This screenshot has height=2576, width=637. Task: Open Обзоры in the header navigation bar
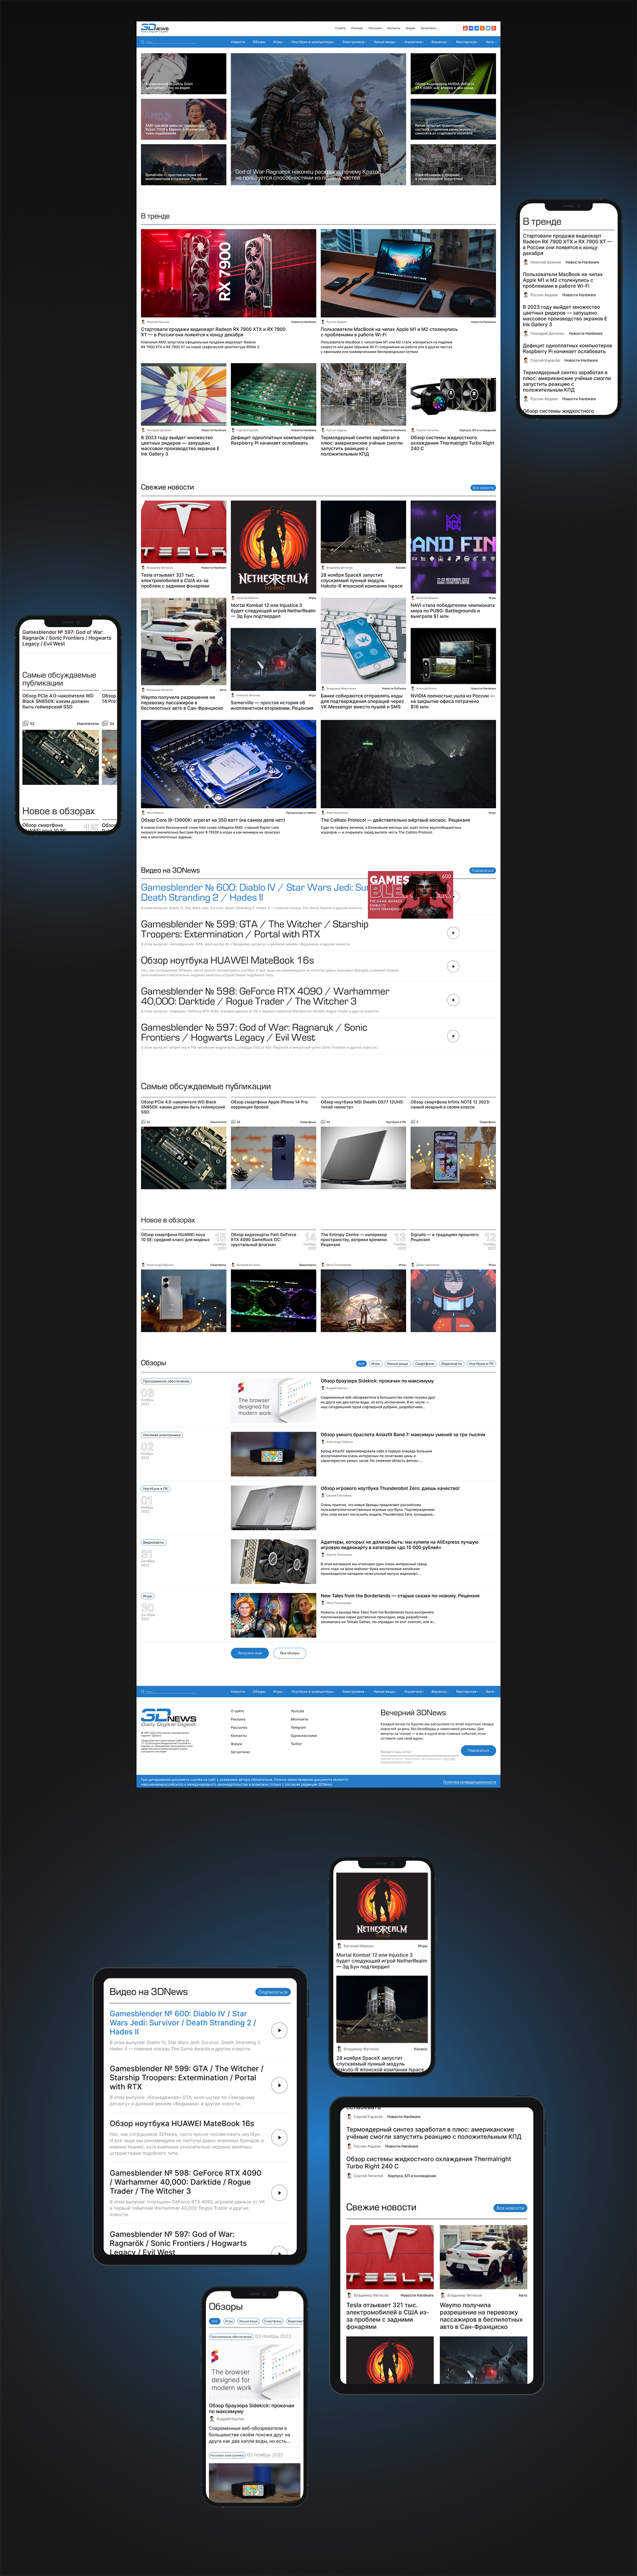coord(259,42)
